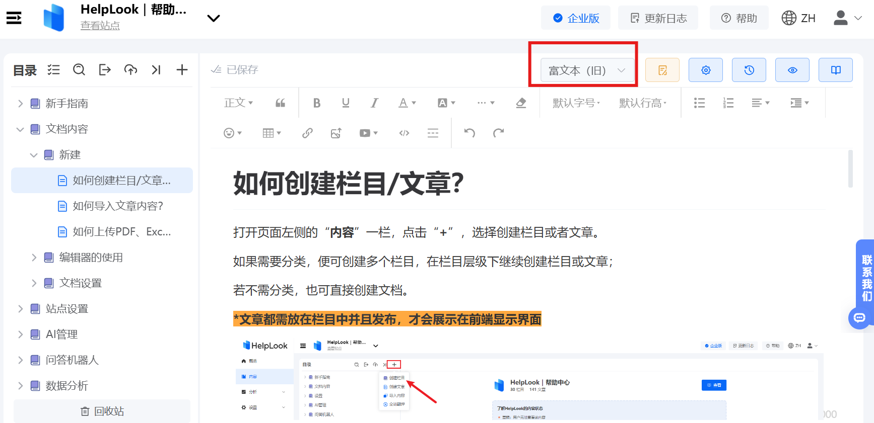Open the 回收站 recycle bin

coord(102,411)
